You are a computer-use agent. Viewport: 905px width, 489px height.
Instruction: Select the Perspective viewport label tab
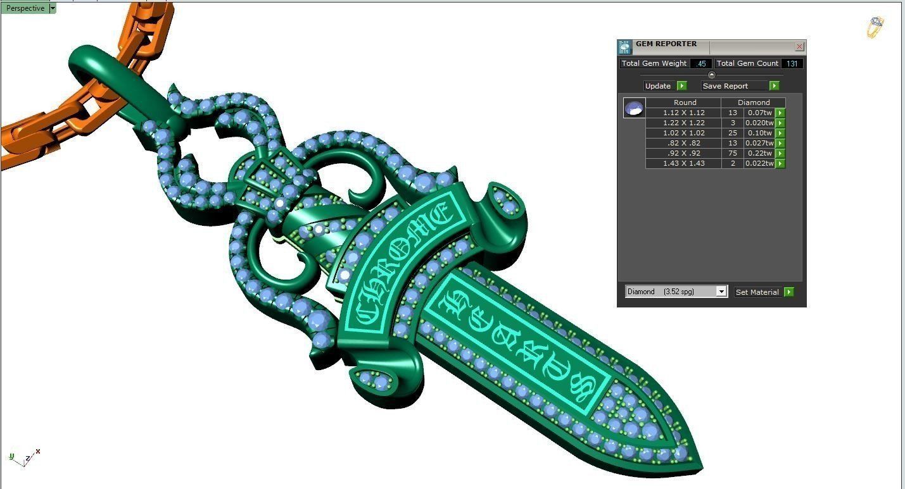(x=25, y=8)
